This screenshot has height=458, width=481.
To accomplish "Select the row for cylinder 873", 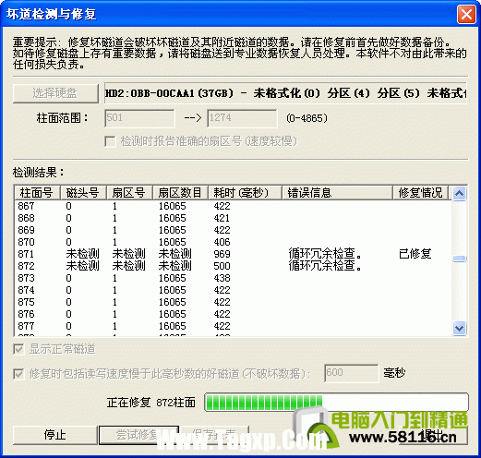I will pos(233,278).
